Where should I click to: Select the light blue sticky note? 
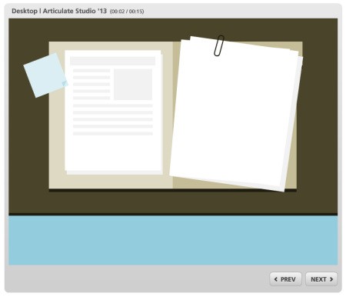point(45,75)
